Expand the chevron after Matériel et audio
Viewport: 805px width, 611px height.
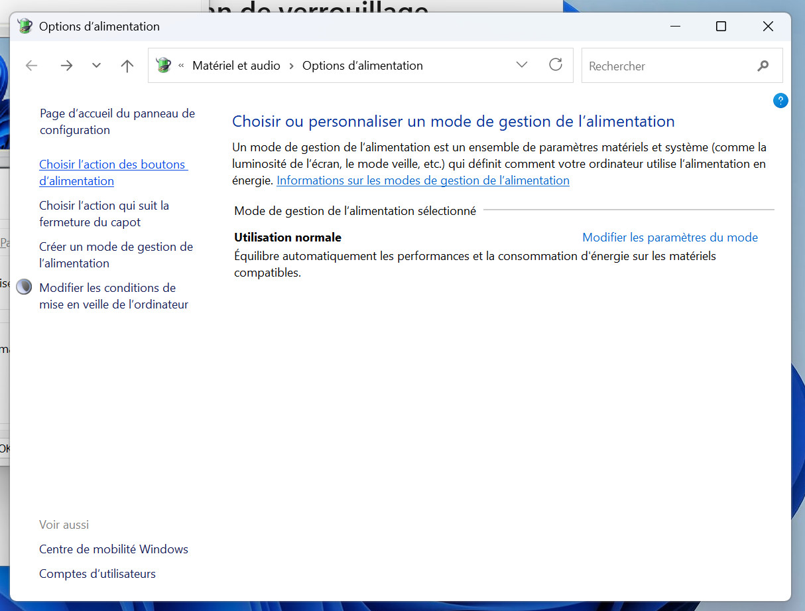click(x=292, y=66)
